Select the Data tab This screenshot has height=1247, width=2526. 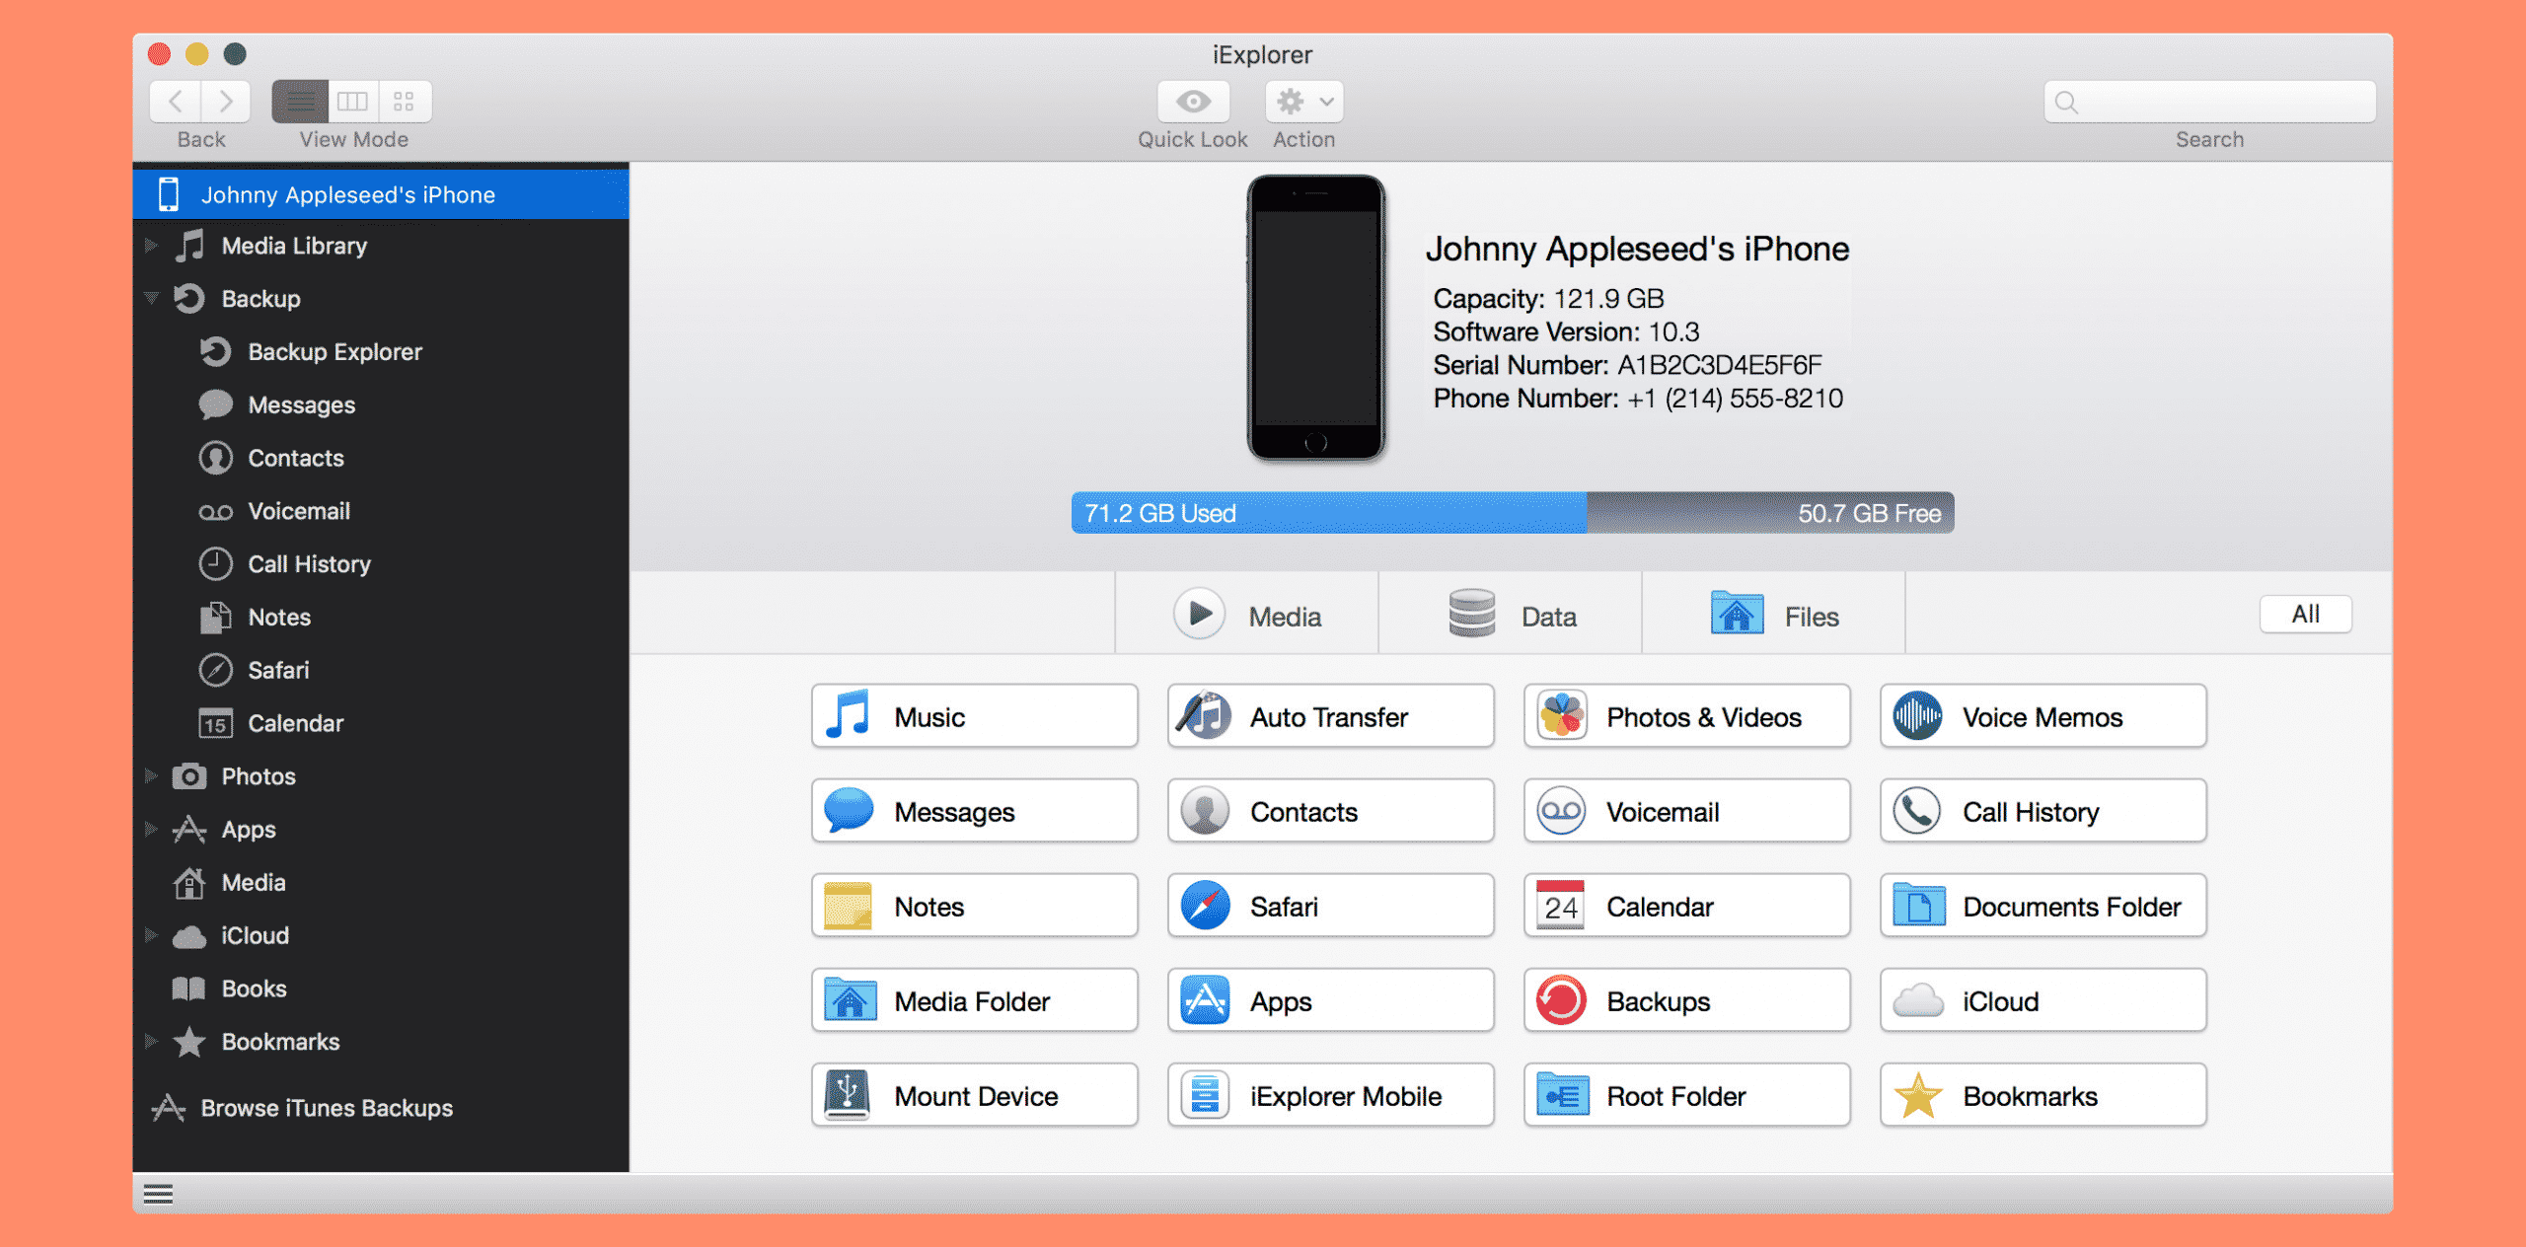pos(1511,614)
